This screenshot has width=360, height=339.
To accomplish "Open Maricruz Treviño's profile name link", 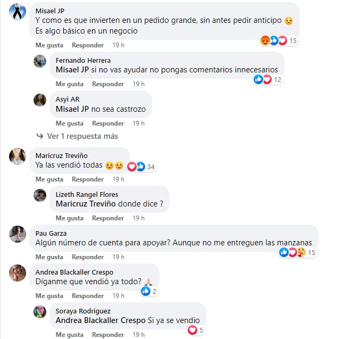I will coord(62,155).
